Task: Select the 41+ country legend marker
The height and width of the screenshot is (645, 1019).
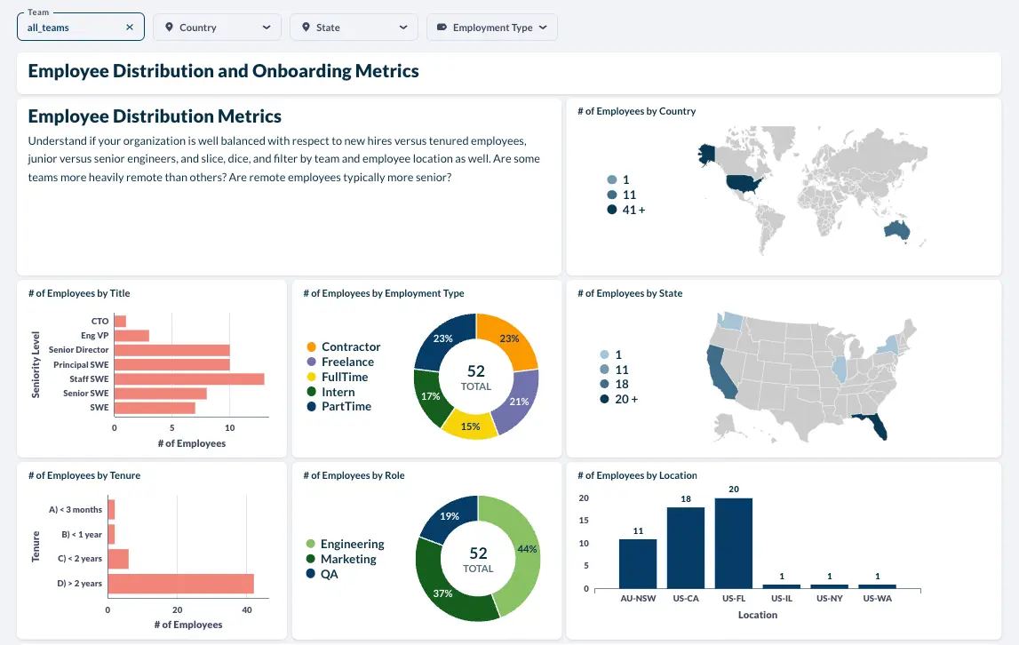Action: coord(611,210)
